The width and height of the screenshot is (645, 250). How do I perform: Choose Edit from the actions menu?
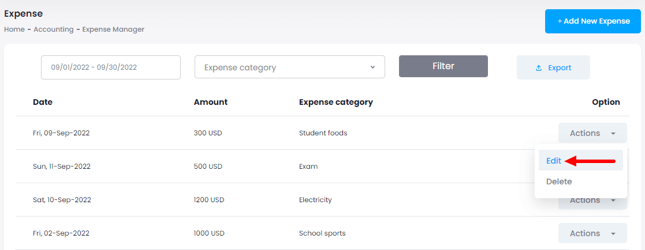click(554, 161)
